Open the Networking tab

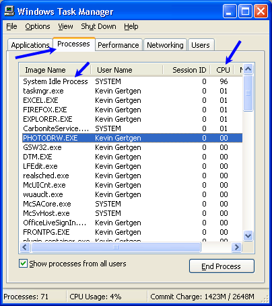165,45
